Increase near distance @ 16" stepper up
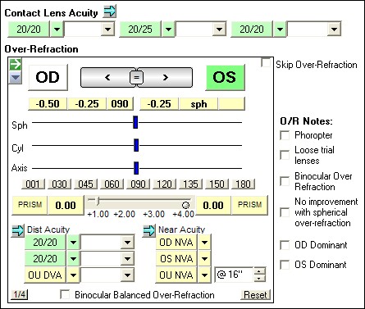 point(260,271)
